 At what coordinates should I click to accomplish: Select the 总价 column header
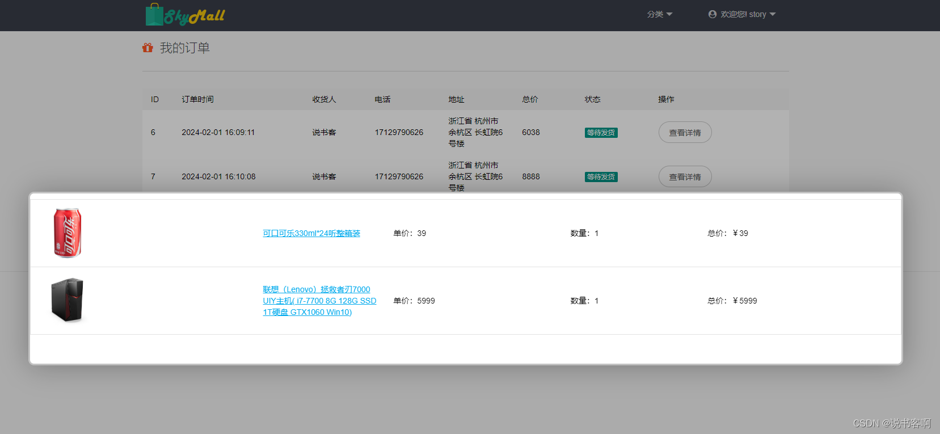coord(530,99)
